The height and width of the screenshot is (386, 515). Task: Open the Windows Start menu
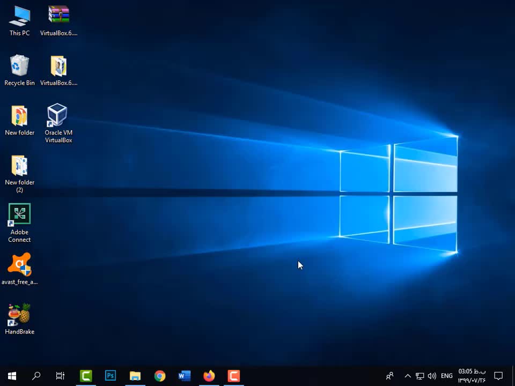point(12,376)
